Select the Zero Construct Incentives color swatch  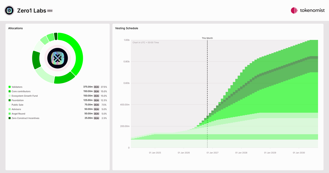[10, 118]
